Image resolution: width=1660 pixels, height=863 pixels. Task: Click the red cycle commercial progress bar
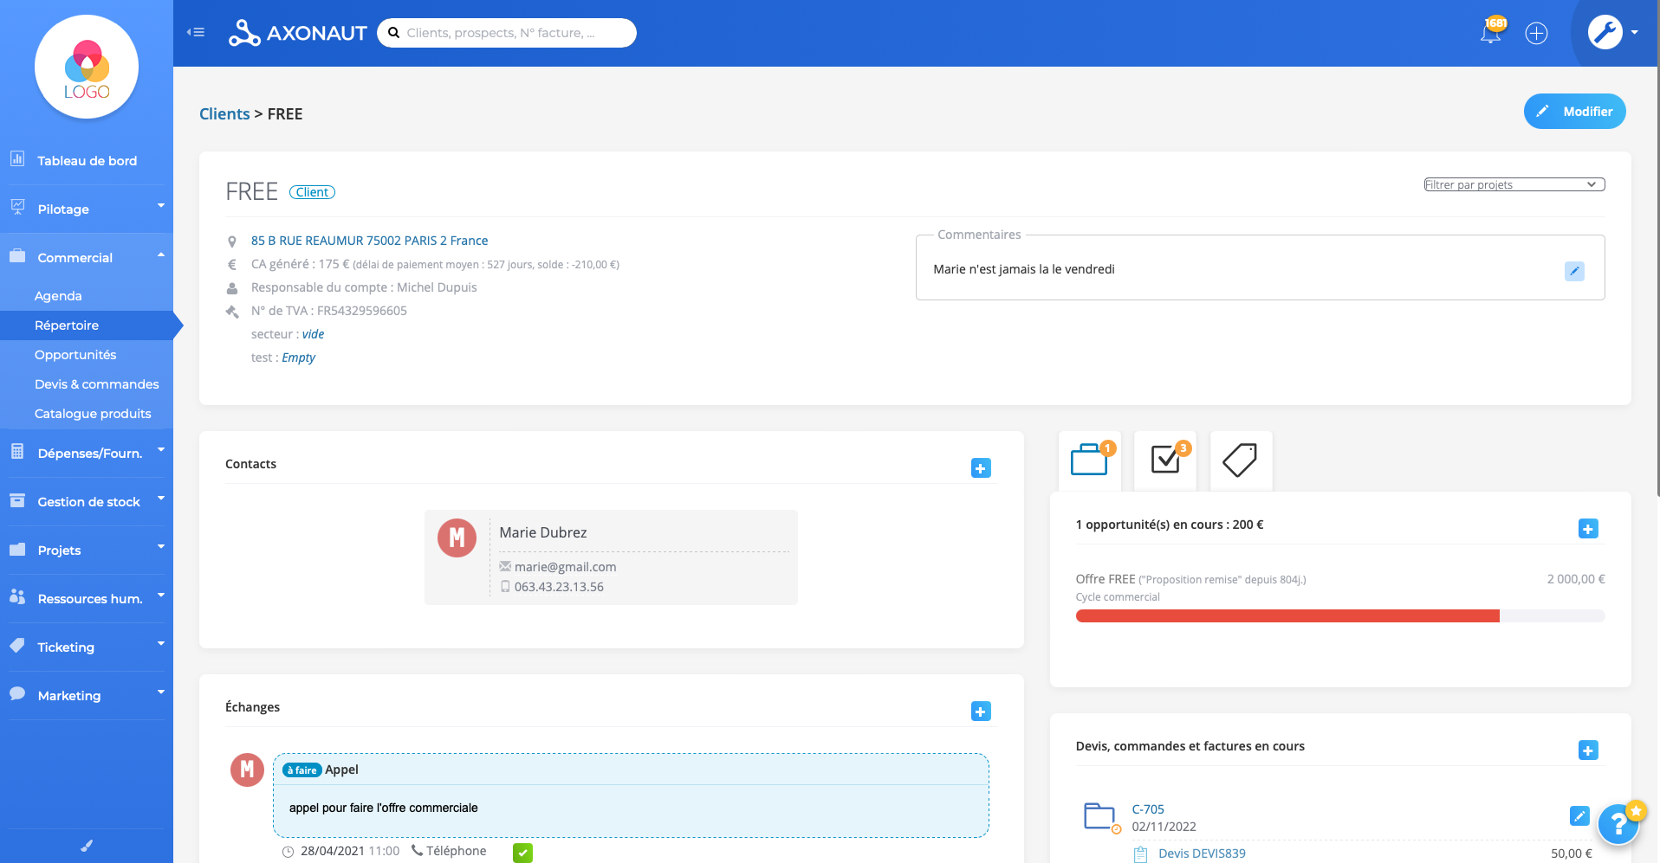(x=1287, y=615)
